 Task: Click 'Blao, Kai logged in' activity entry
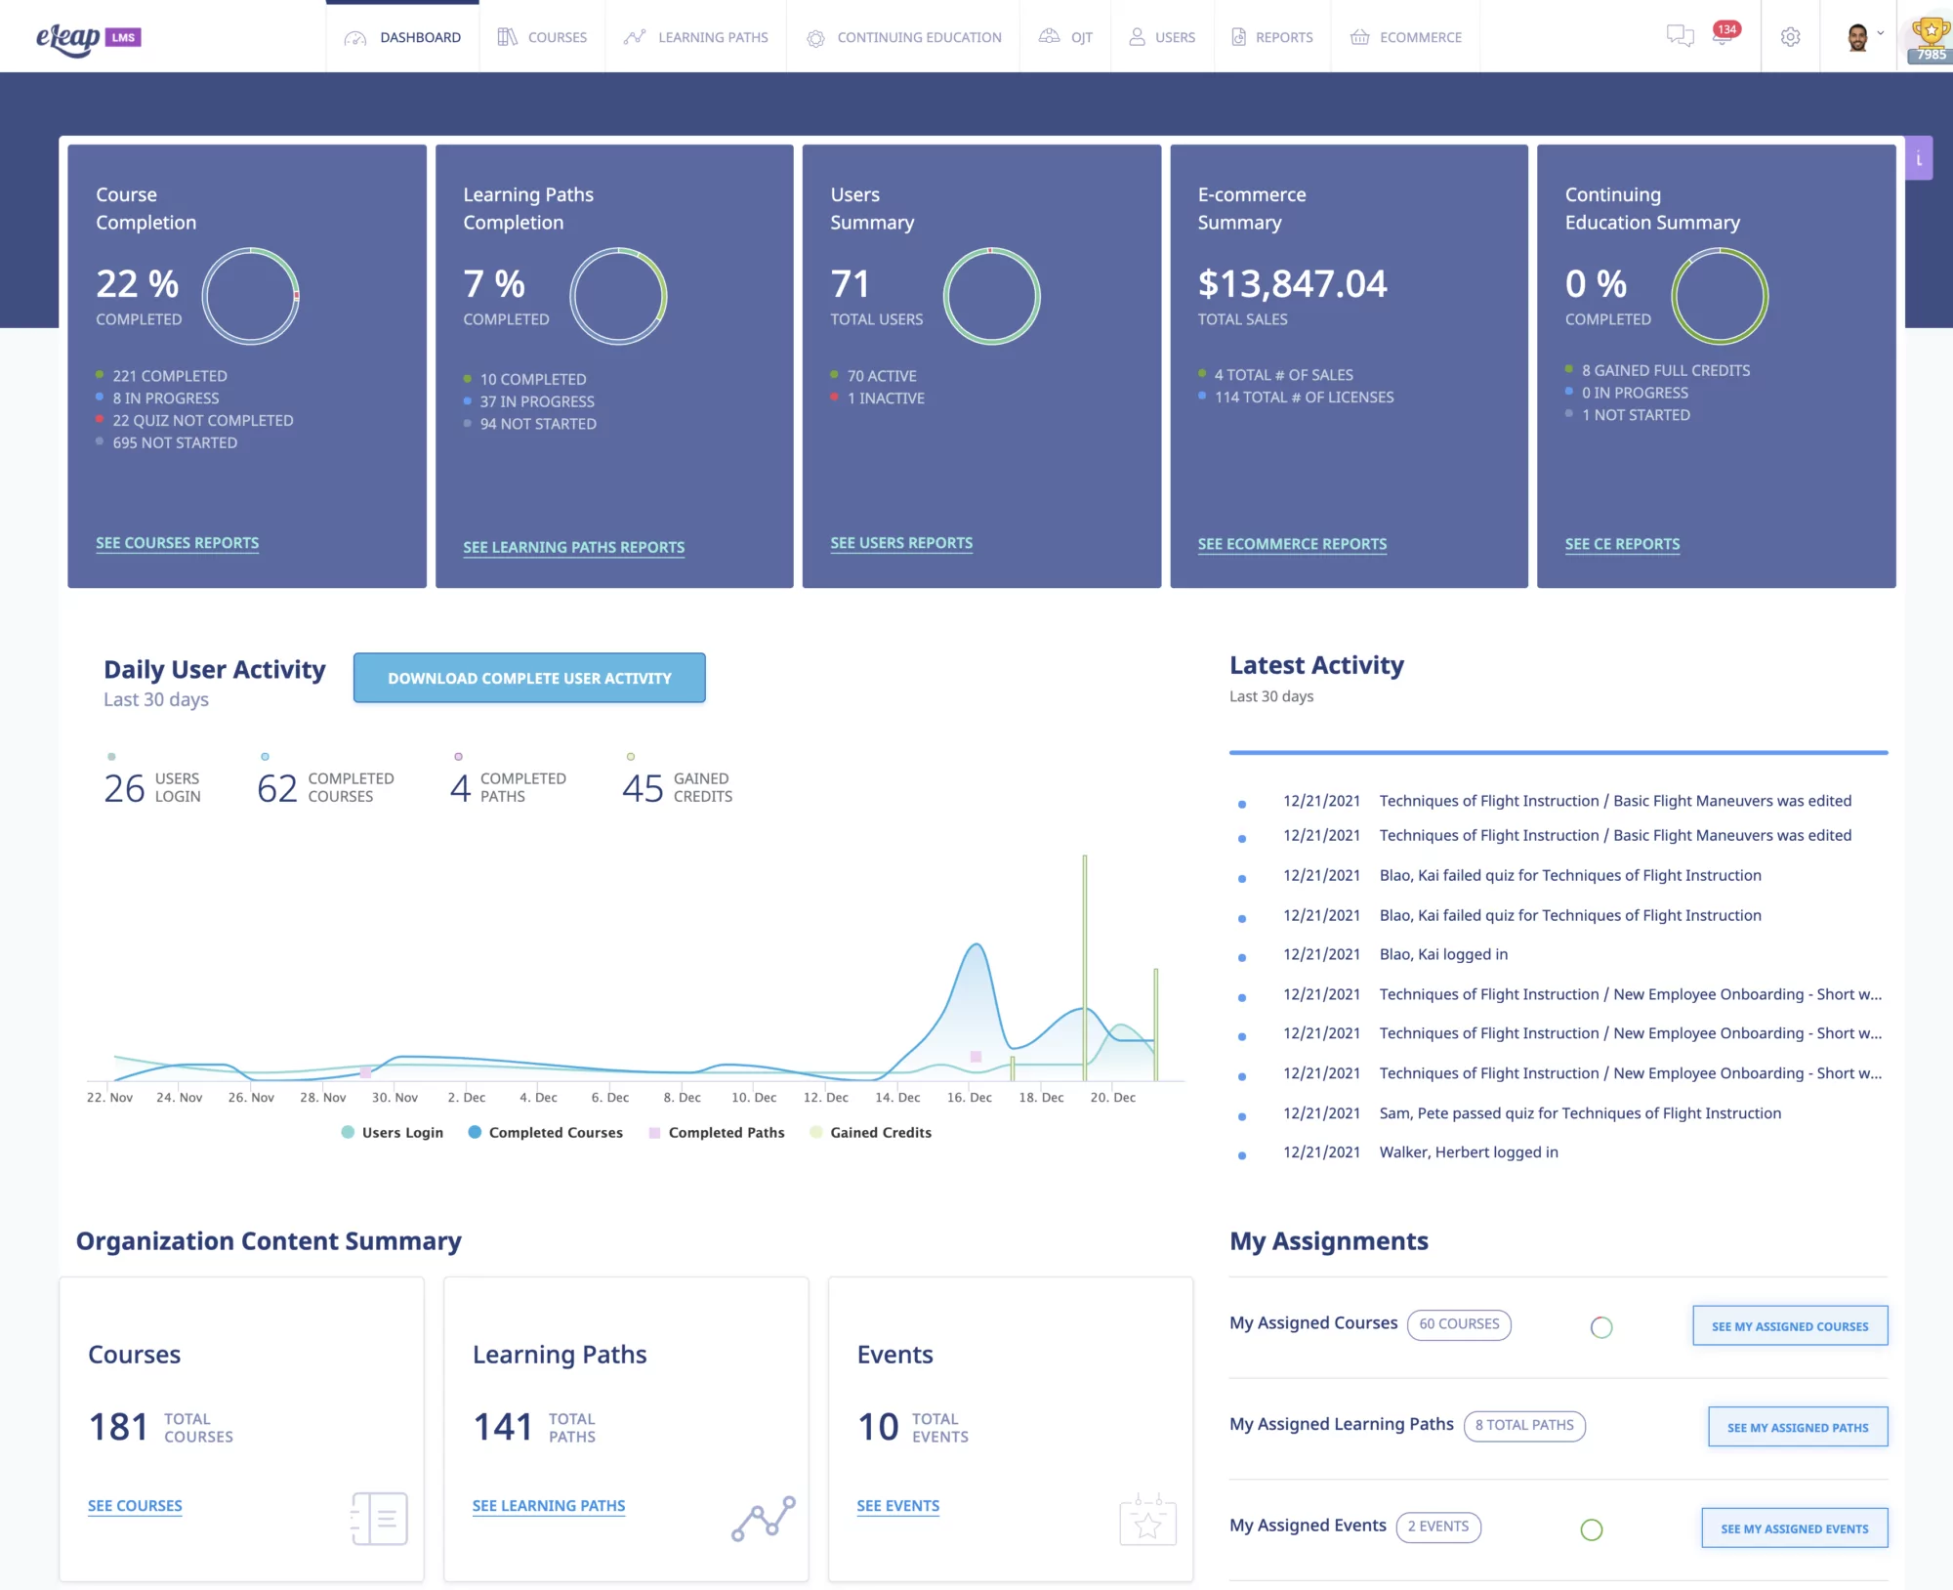1443,954
